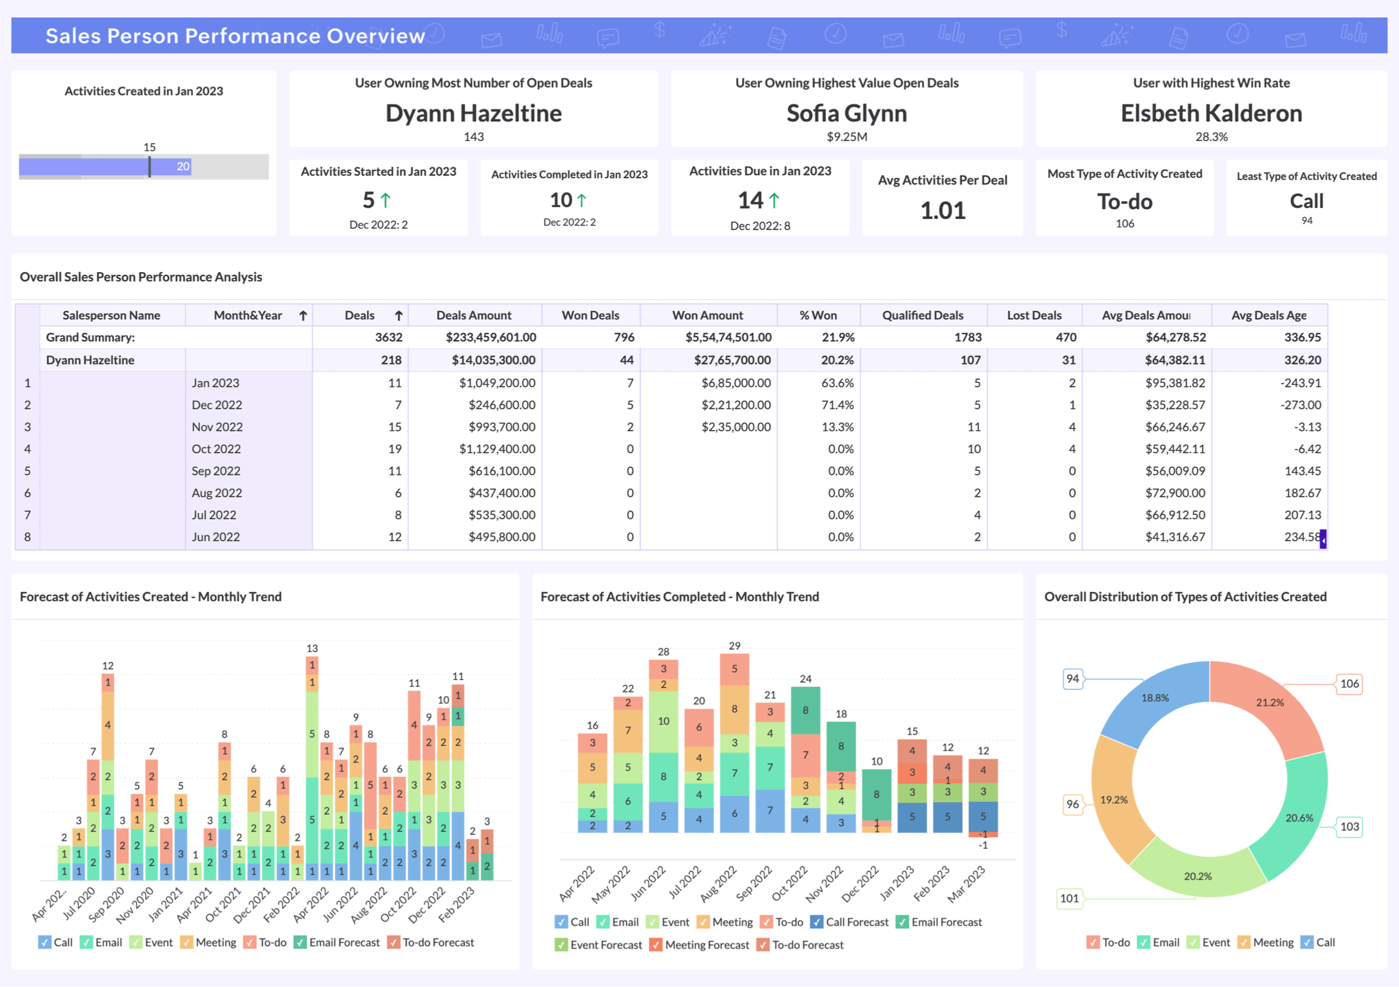Select the Dec 2022 table row
The width and height of the screenshot is (1399, 987).
point(672,405)
